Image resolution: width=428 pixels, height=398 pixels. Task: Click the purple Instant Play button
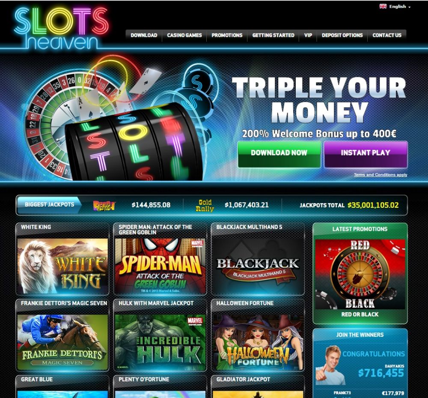(366, 154)
